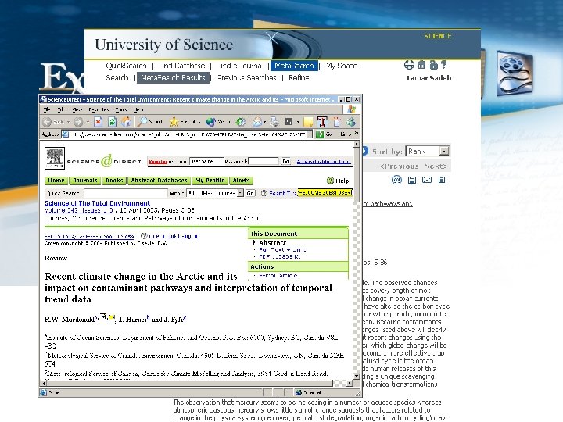The image size is (563, 422).
Task: Open the Help menu in IE
Action: (138, 109)
